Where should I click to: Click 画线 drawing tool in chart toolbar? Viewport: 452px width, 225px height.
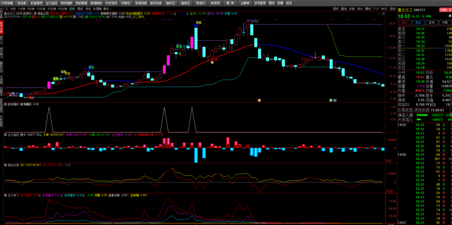(368, 9)
